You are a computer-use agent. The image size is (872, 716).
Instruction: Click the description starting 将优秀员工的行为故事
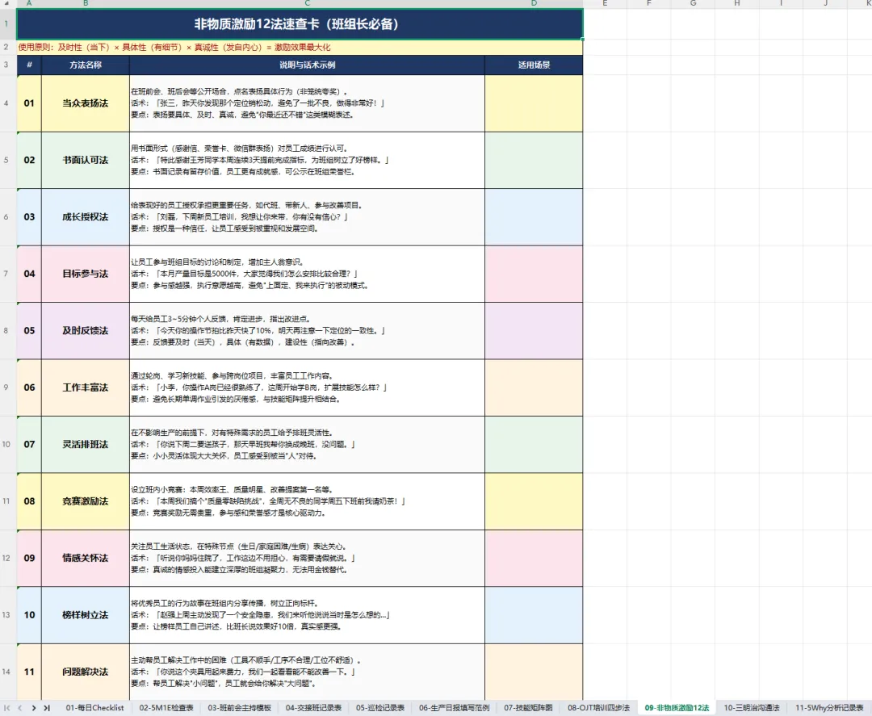click(307, 615)
